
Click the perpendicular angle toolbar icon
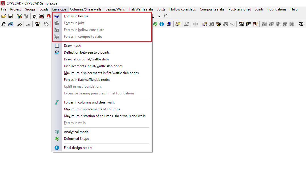[x=159, y=16]
